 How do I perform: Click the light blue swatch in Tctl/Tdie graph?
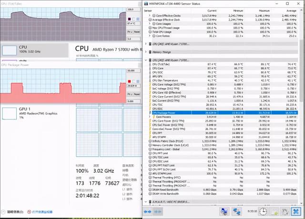click(138, 19)
